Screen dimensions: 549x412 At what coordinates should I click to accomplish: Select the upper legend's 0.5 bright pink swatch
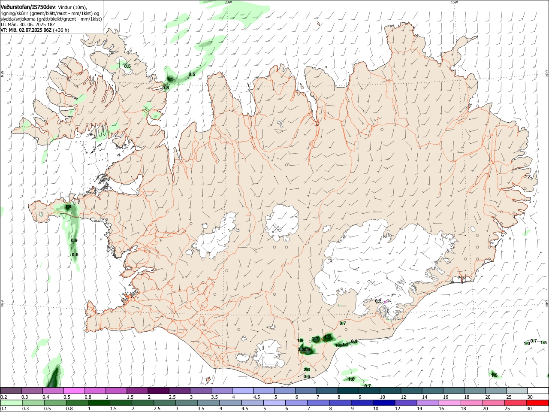coord(74,391)
